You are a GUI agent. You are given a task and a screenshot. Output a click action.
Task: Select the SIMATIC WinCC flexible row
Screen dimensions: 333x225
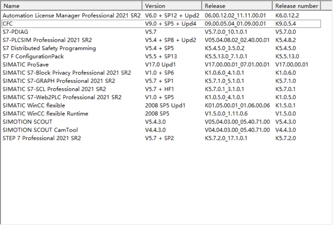point(34,105)
